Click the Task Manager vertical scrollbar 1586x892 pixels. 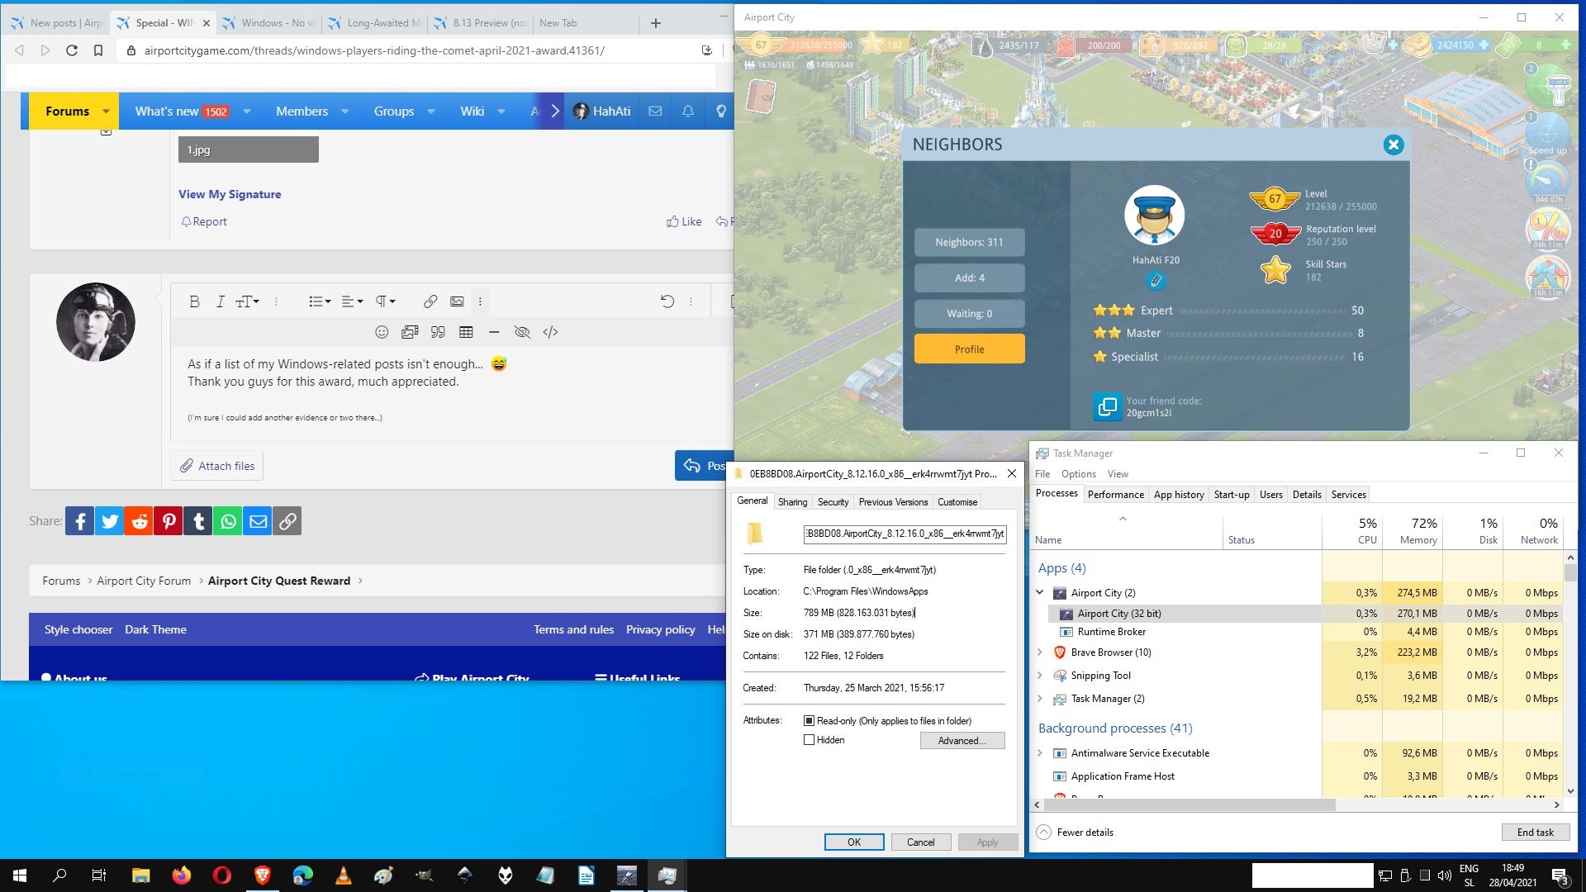(x=1570, y=572)
